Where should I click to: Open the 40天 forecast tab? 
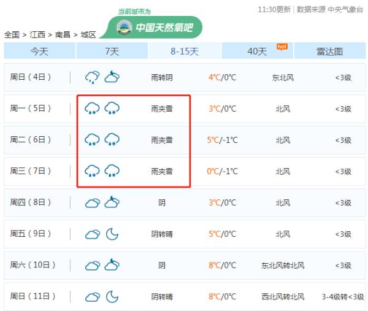257,51
